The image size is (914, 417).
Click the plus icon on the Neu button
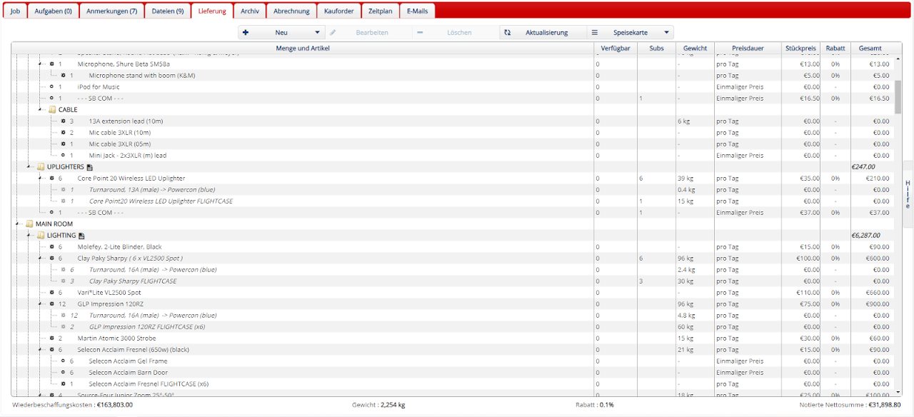246,33
